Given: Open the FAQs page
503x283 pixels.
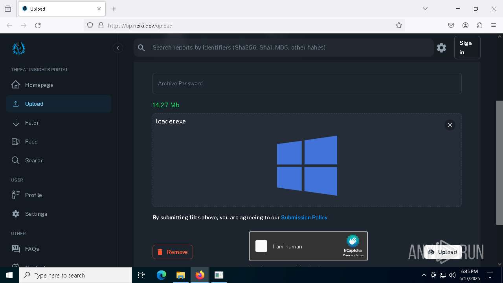Looking at the screenshot, I should coord(59,249).
